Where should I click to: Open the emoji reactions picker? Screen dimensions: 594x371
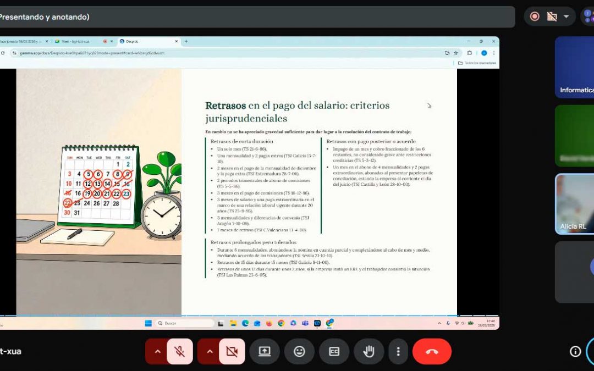click(x=299, y=352)
